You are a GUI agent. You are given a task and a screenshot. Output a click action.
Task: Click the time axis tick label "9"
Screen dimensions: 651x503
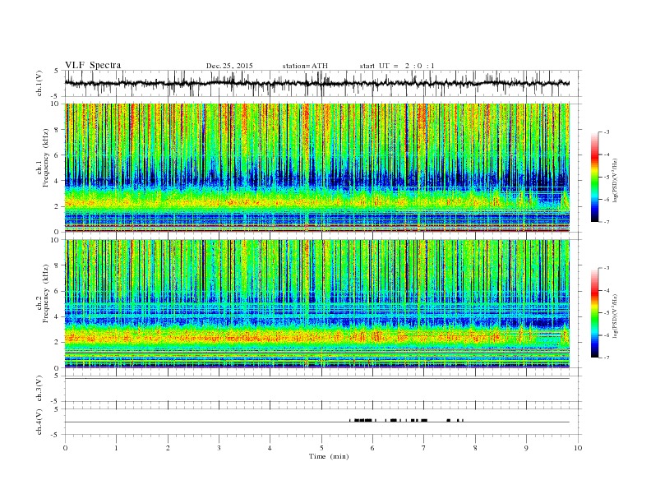pyautogui.click(x=526, y=448)
